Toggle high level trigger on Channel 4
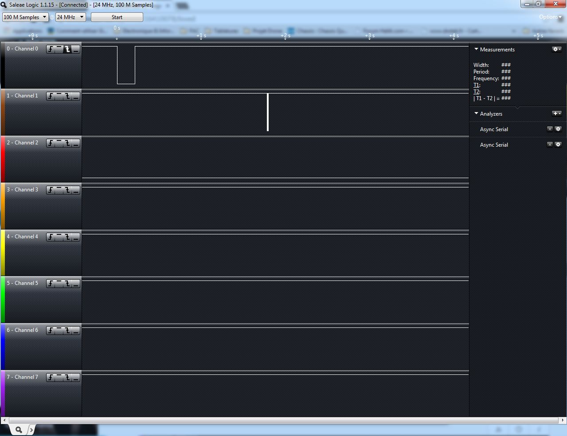Viewport: 567px width, 436px height. [x=59, y=237]
